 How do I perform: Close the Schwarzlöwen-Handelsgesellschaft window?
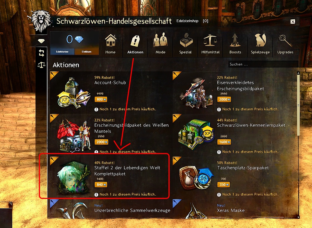pos(293,21)
